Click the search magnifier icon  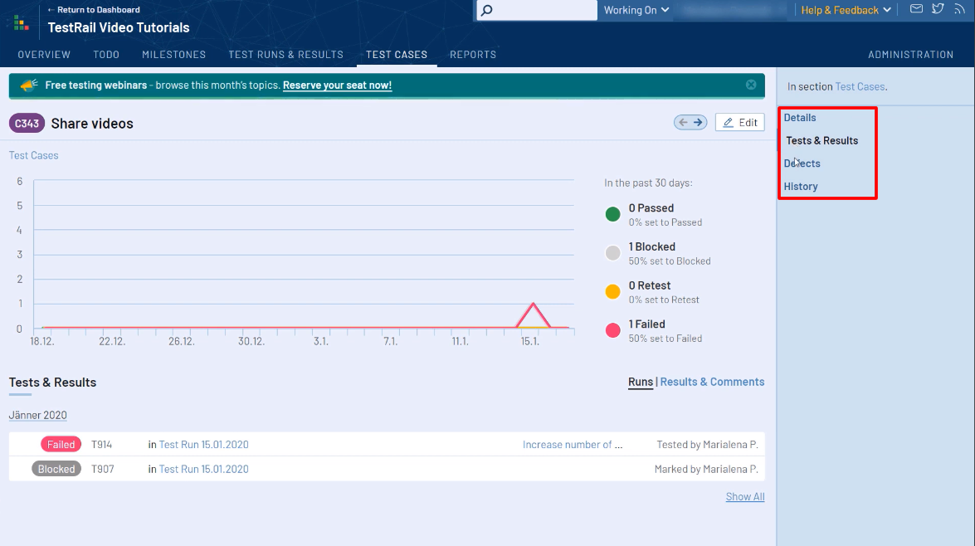487,10
